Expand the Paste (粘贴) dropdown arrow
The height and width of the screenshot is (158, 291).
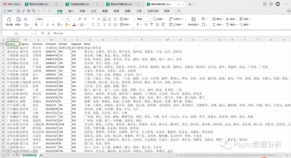pyautogui.click(x=21, y=25)
